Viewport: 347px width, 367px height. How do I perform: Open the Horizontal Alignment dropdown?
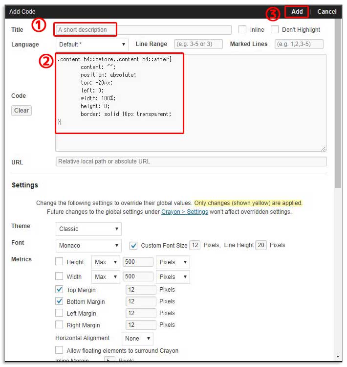[137, 338]
